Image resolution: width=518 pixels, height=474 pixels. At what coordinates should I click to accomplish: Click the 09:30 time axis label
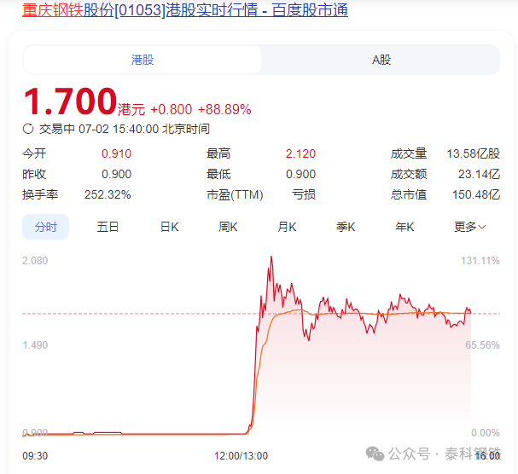click(35, 456)
